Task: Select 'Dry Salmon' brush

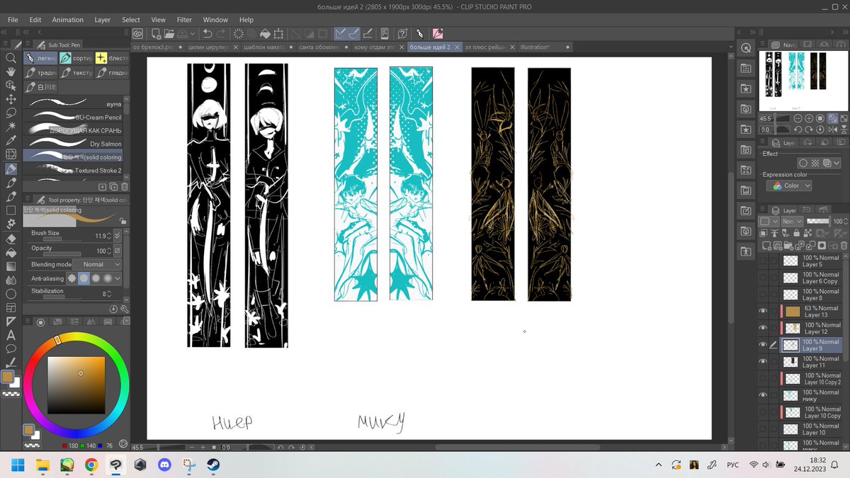Action: pos(73,144)
